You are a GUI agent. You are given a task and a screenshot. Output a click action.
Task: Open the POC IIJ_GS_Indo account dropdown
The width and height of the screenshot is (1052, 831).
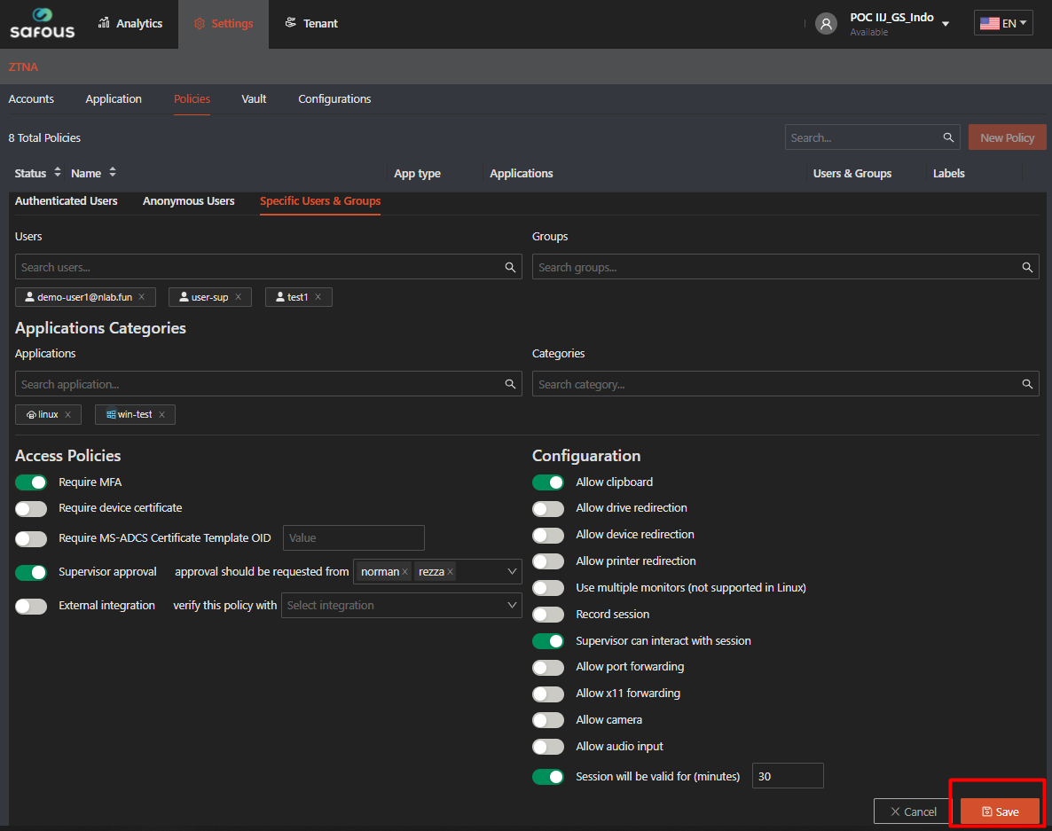click(x=945, y=24)
